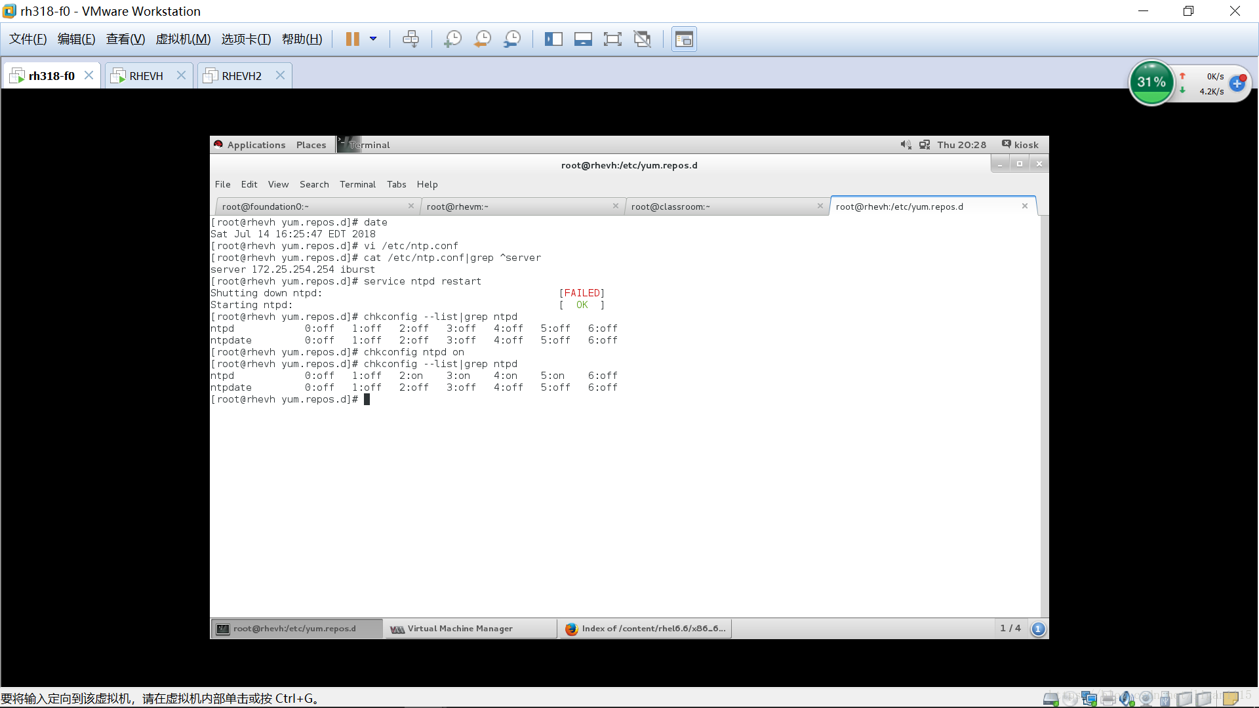Click the hard disk device status icon
The width and height of the screenshot is (1259, 708).
[x=1051, y=699]
